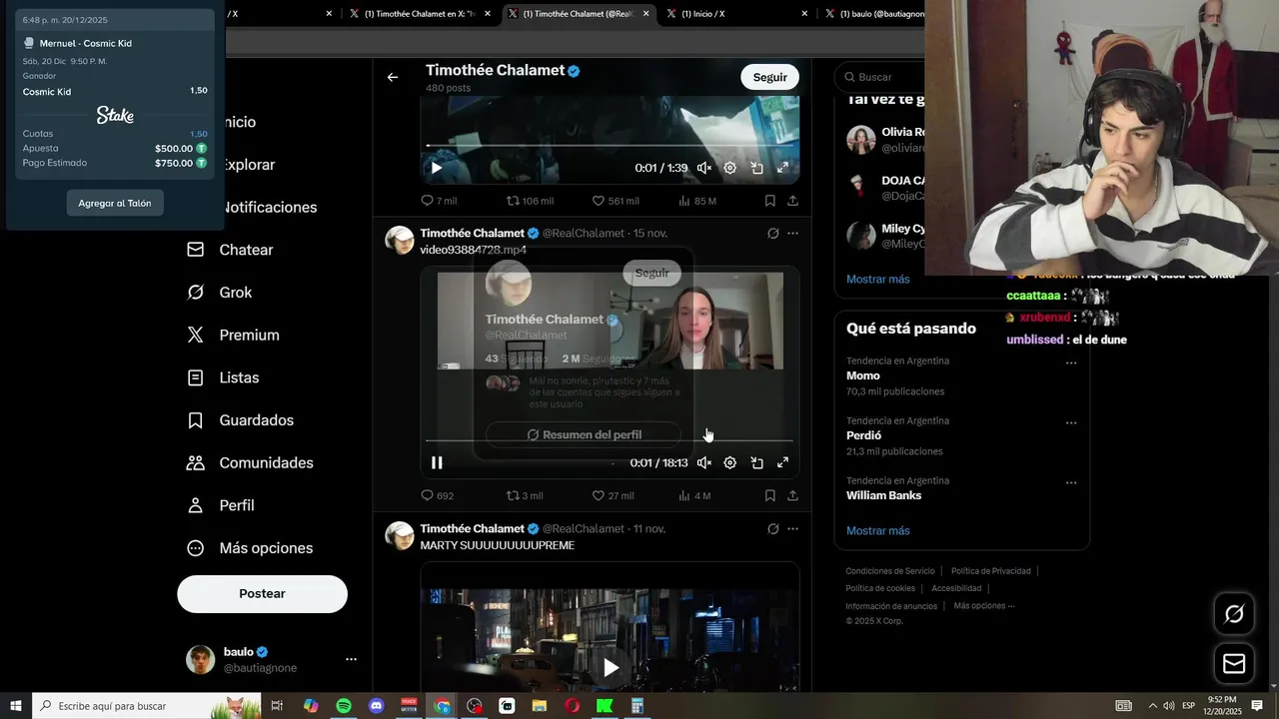The height and width of the screenshot is (719, 1279).
Task: Click the Postear button
Action: (262, 593)
